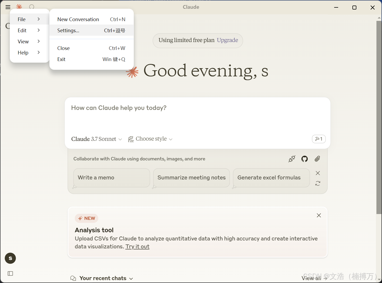The image size is (382, 283).
Task: Expand the File submenu arrow
Action: [39, 19]
